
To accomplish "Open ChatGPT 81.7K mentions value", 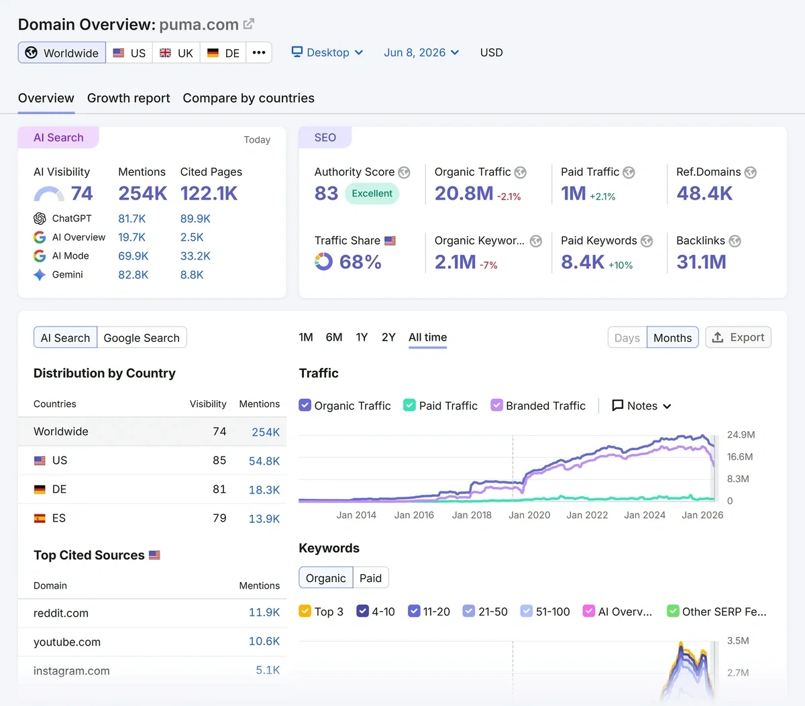I will [x=132, y=219].
